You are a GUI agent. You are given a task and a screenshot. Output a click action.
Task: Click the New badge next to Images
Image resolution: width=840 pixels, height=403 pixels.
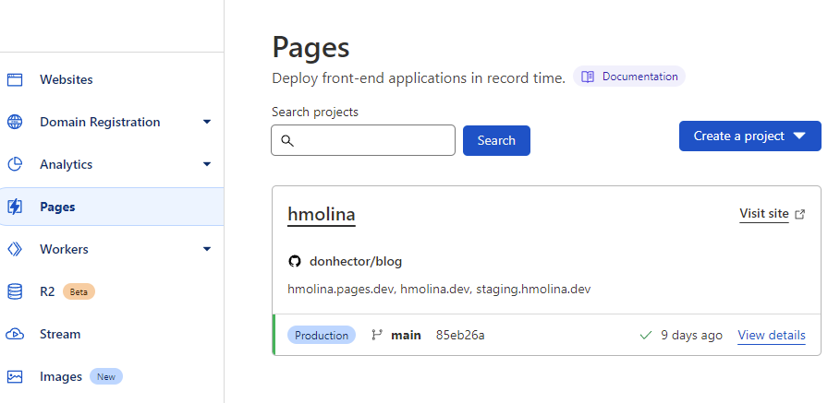click(106, 377)
